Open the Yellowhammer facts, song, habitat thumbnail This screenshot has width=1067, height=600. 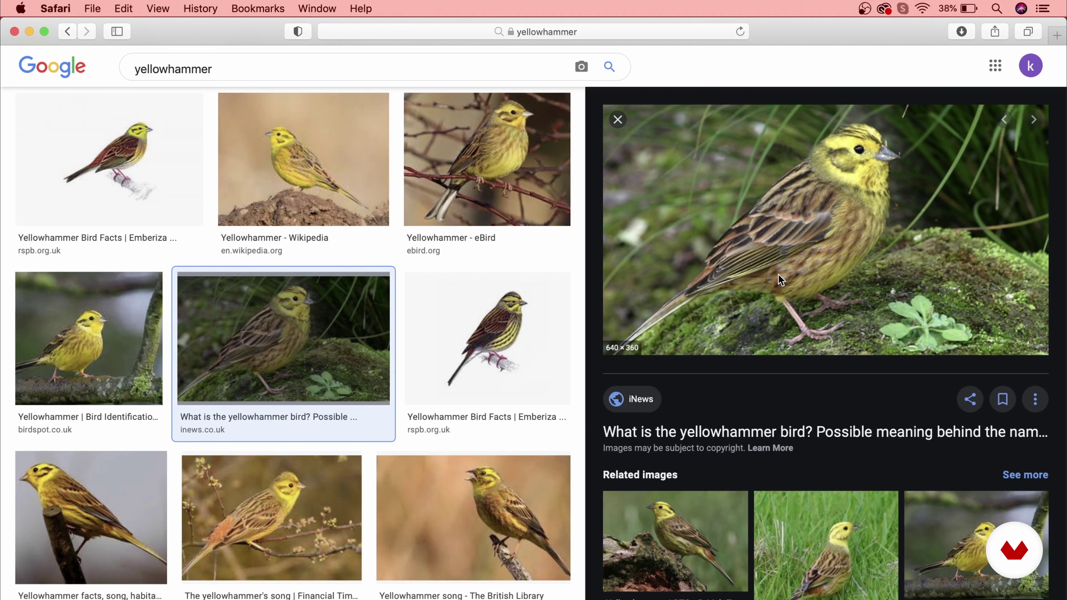(91, 517)
